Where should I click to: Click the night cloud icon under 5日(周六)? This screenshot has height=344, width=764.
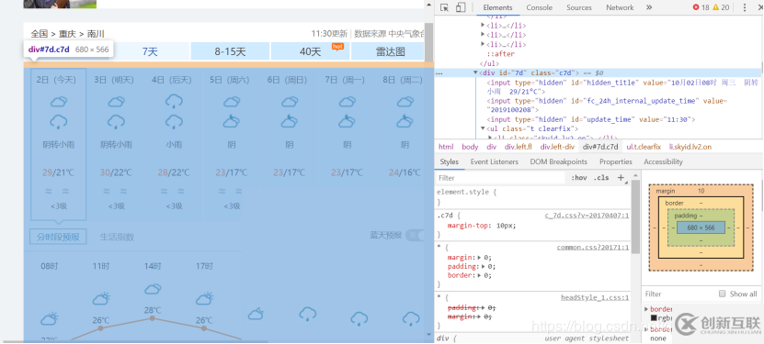232,121
